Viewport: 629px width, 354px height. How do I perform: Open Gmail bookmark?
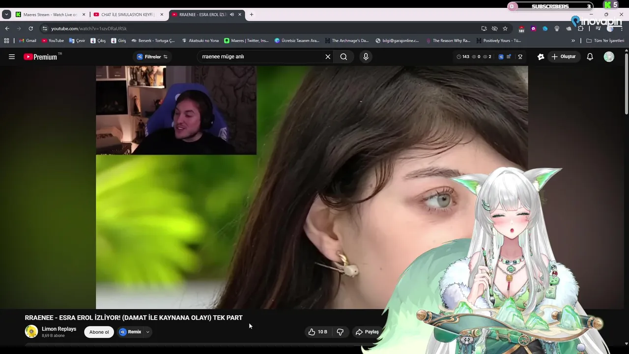coord(28,41)
